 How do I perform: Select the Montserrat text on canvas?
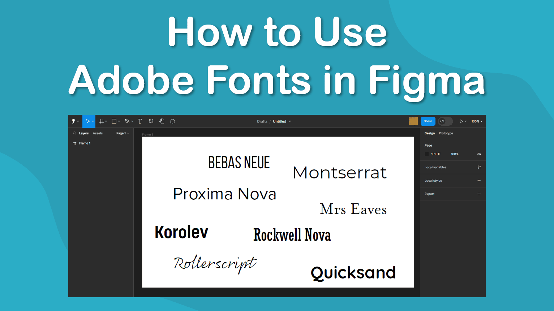[x=340, y=173]
